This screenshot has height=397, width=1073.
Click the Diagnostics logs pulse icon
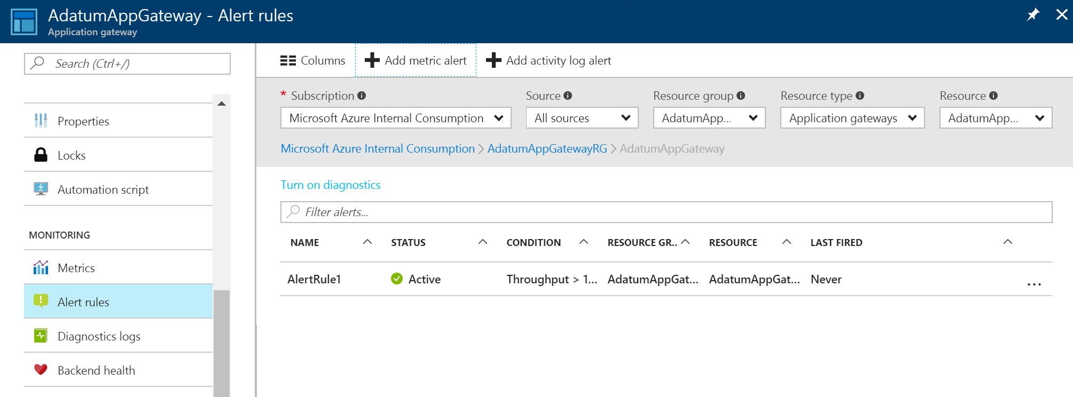41,336
